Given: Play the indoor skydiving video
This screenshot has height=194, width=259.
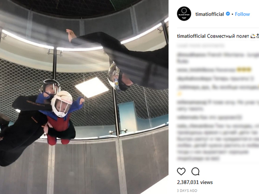Looking at the screenshot, I should [84, 97].
